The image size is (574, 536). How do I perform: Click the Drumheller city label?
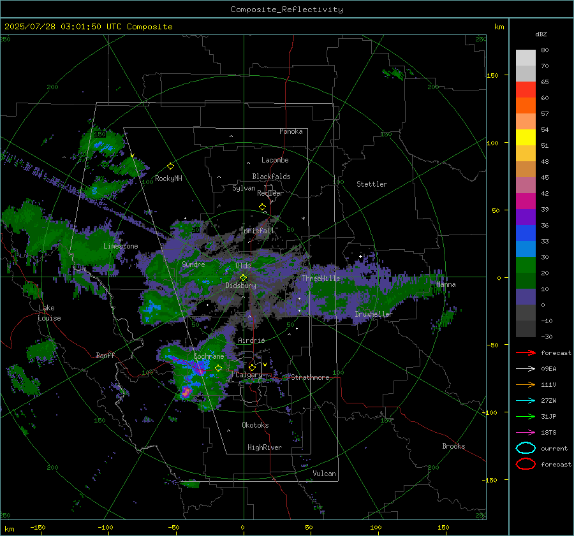point(374,314)
